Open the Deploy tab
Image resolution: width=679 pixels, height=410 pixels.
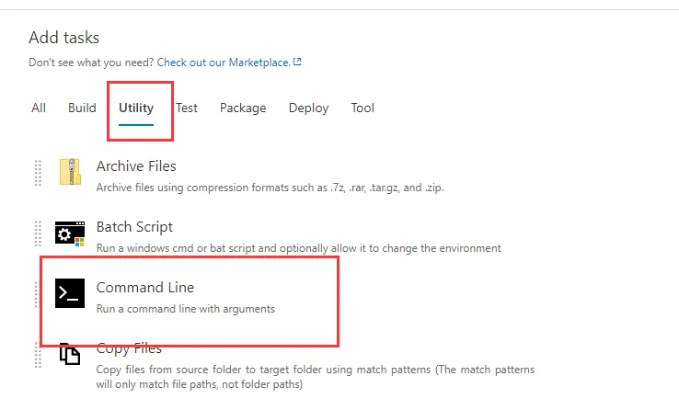coord(308,108)
